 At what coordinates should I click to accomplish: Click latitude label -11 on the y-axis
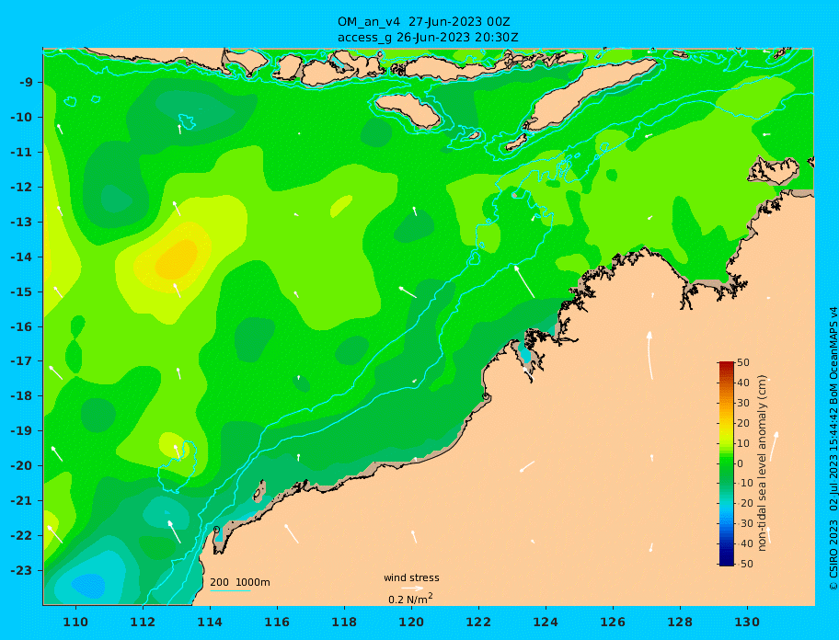coord(22,153)
